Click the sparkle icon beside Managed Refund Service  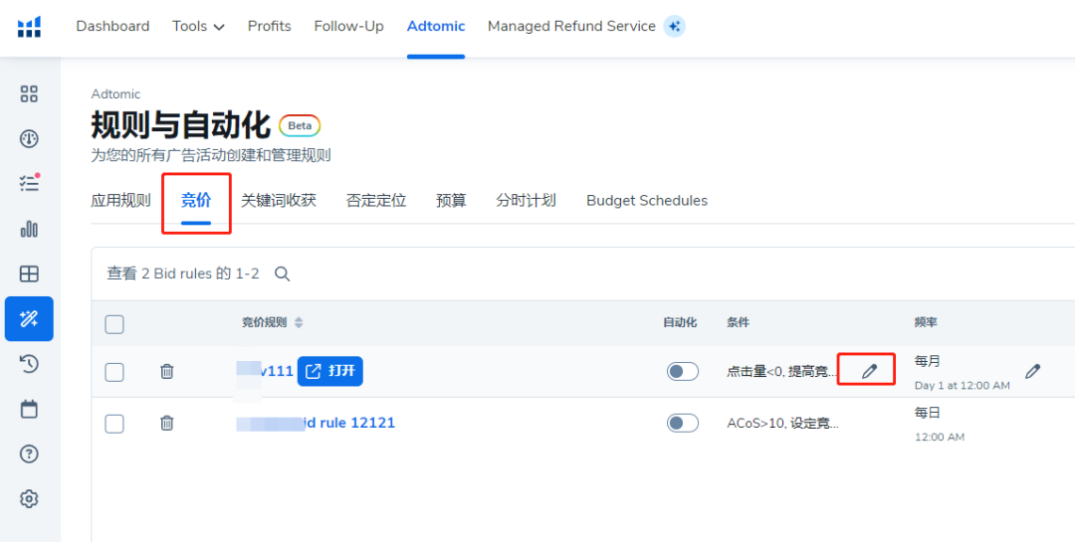(675, 27)
